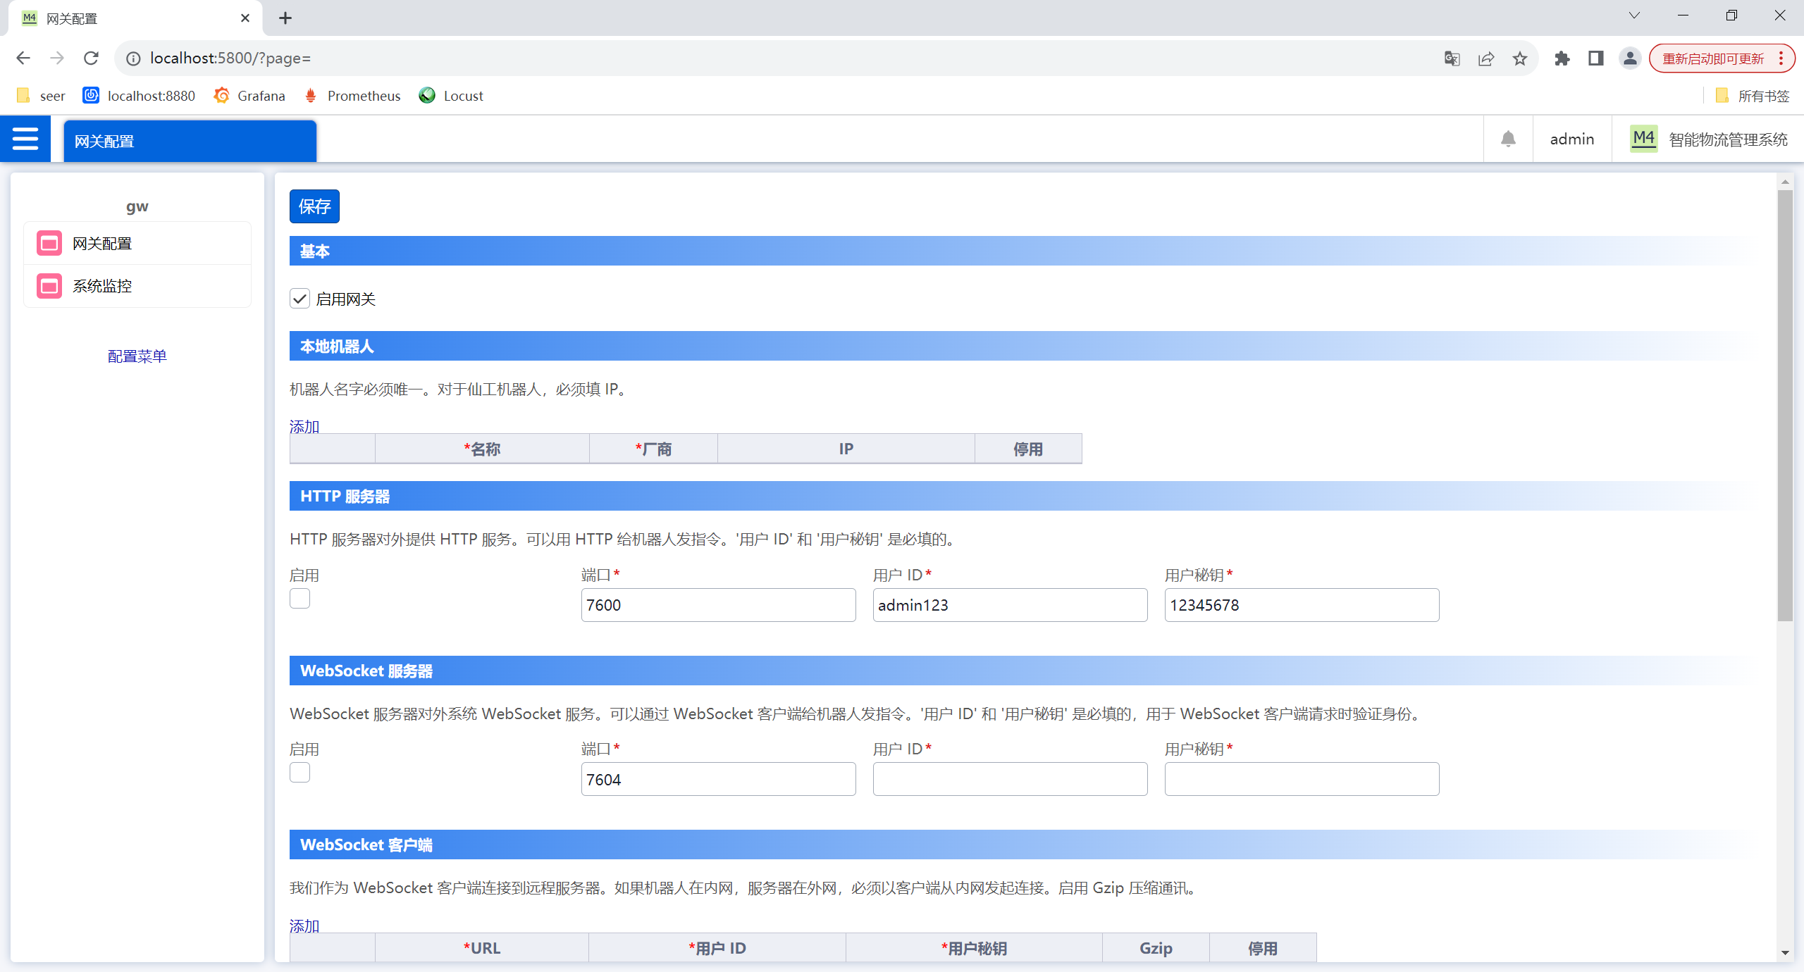Open the hamburger menu icon
The image size is (1804, 972).
pos(25,139)
